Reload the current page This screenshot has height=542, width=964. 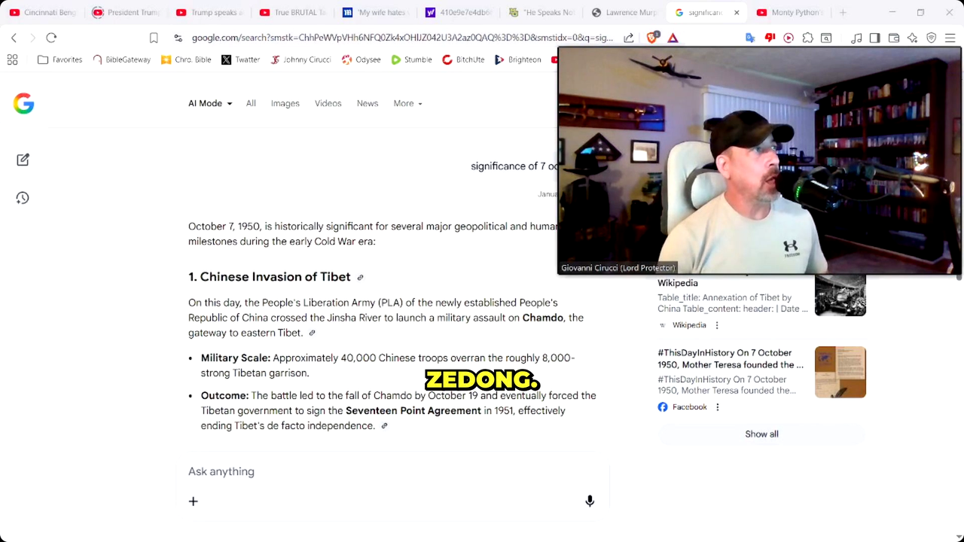[x=51, y=38]
